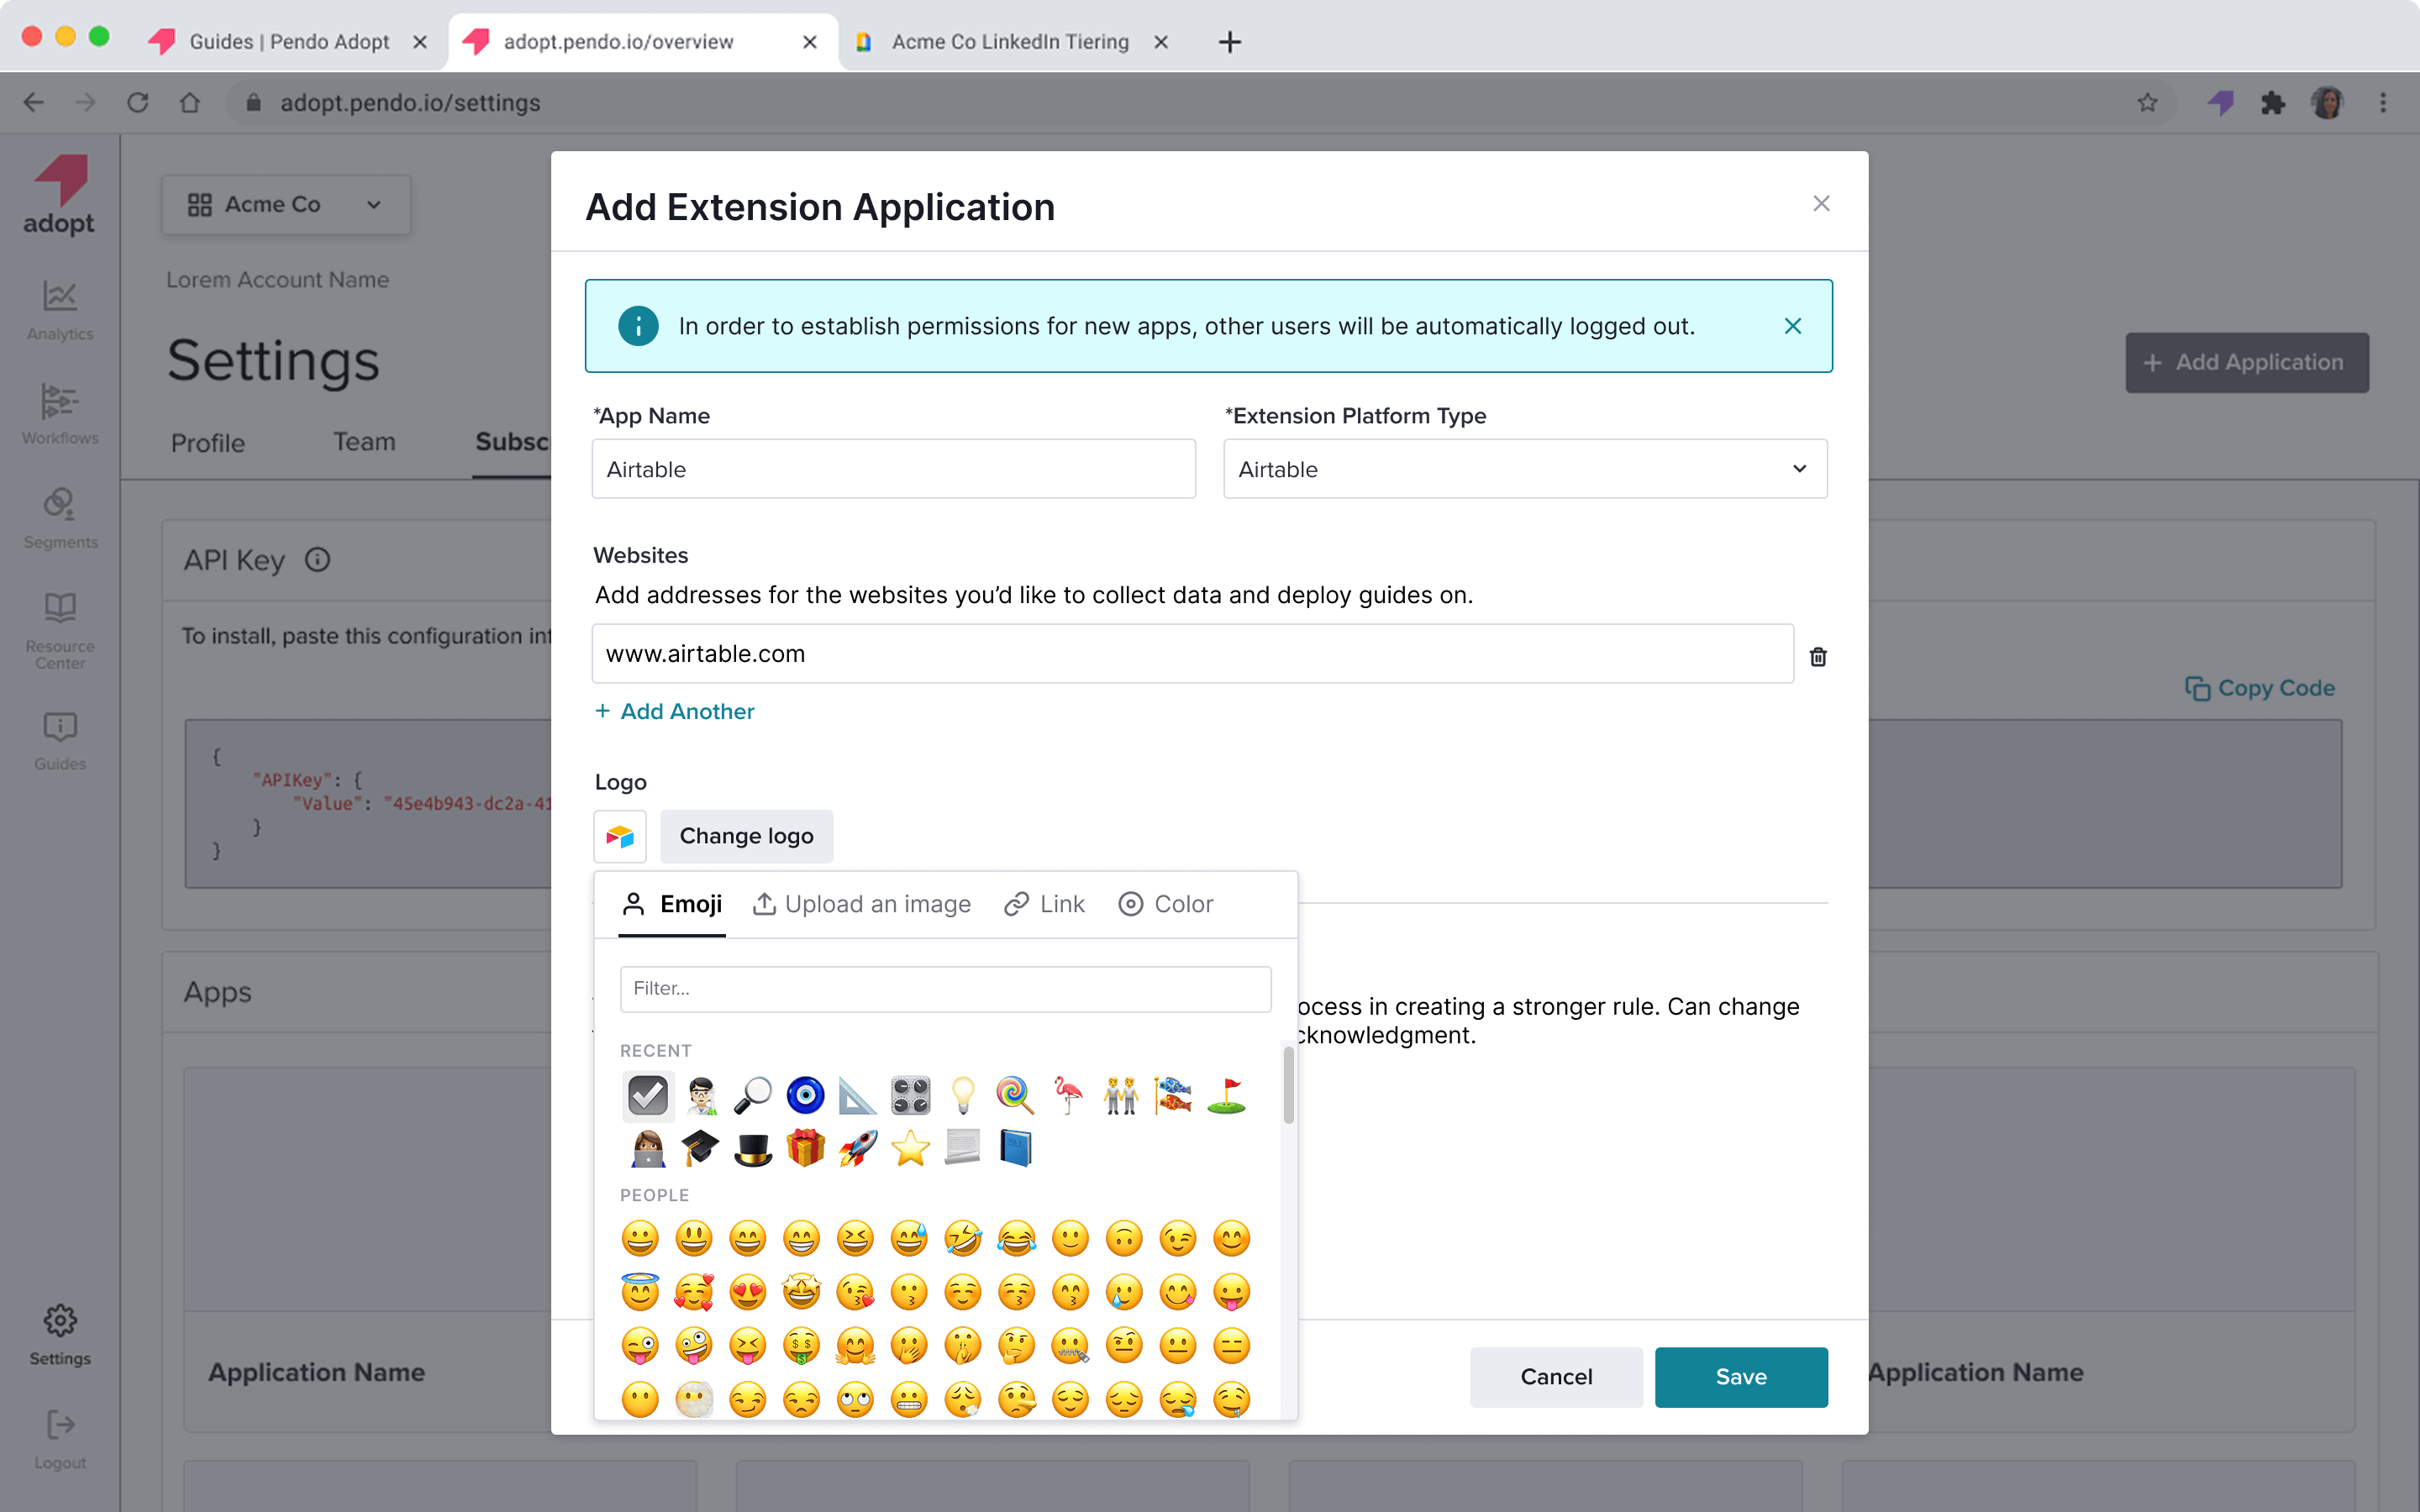Open Segments in the sidebar
Image resolution: width=2420 pixels, height=1512 pixels.
pos(60,518)
